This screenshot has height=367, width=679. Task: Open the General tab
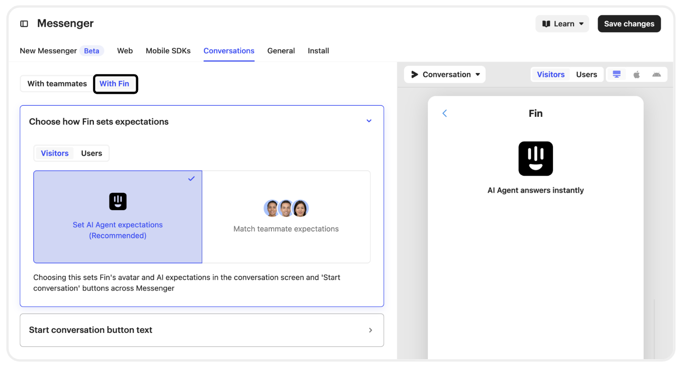click(x=281, y=51)
